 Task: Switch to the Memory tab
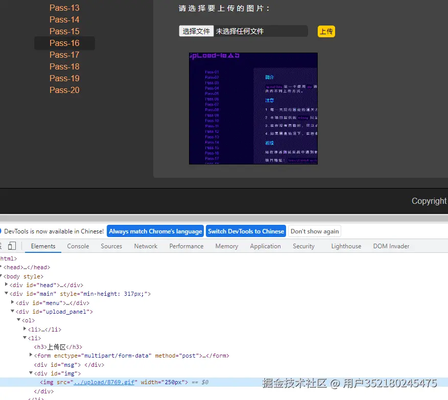[x=227, y=246]
